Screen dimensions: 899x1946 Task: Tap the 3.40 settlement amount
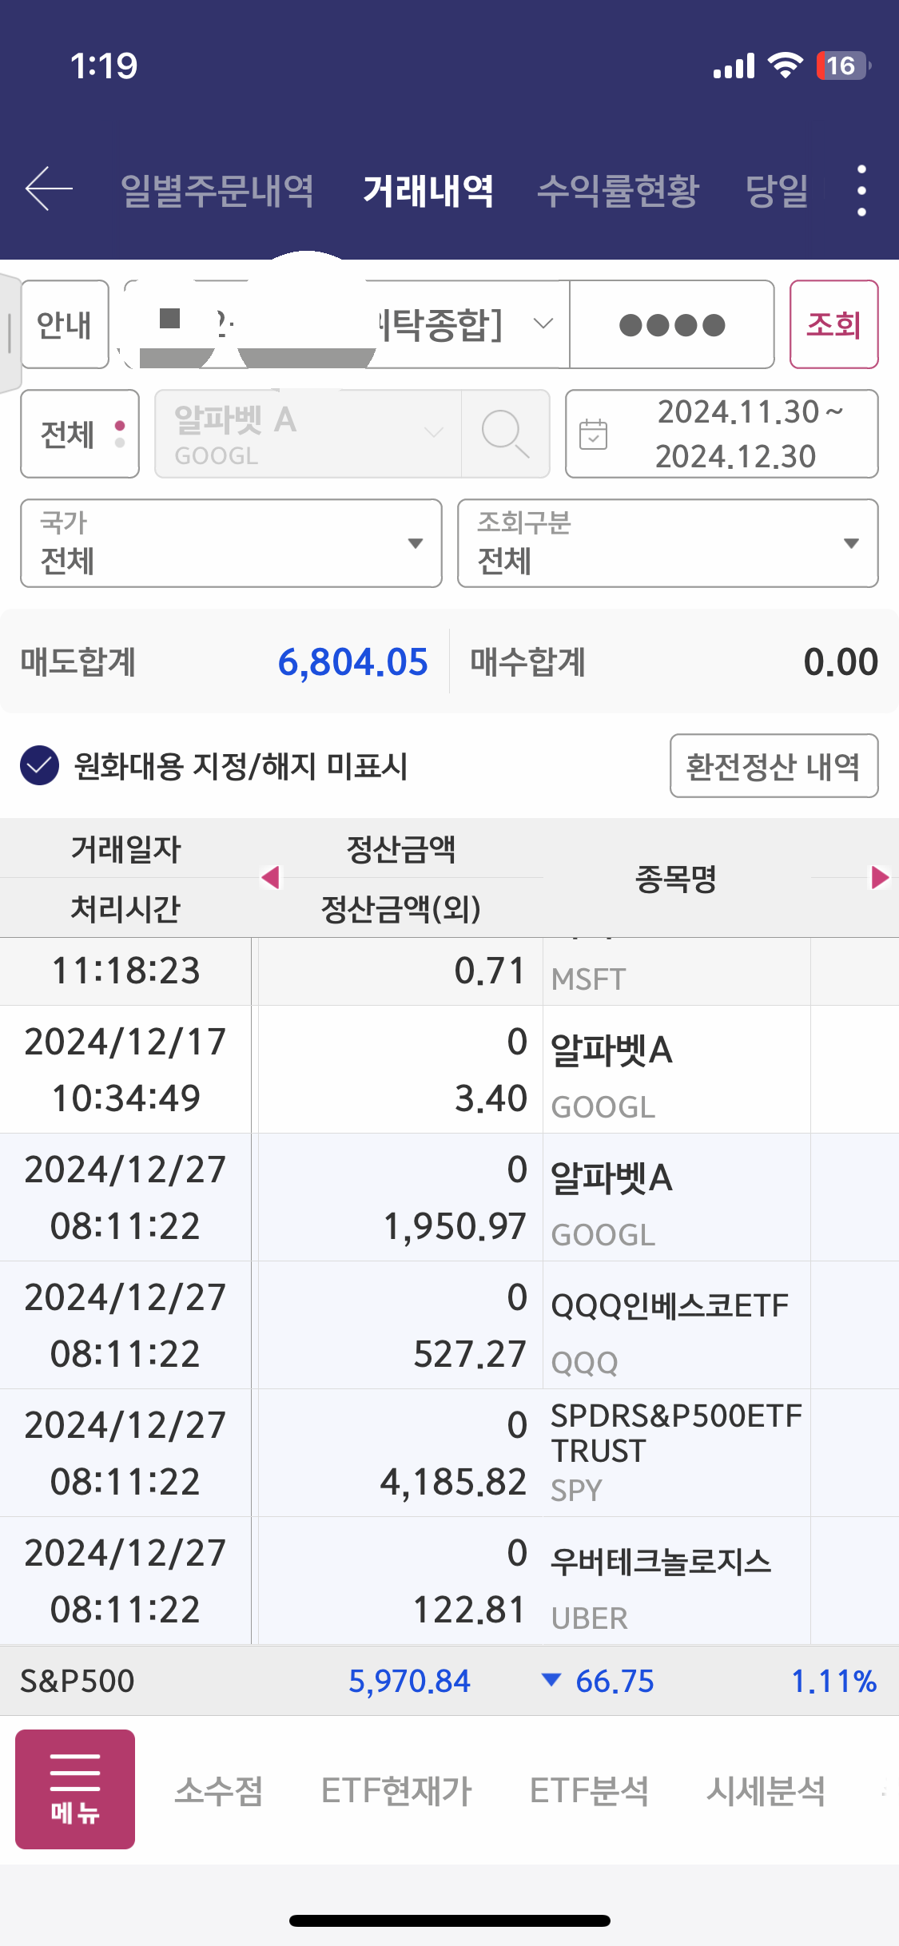tap(491, 1098)
